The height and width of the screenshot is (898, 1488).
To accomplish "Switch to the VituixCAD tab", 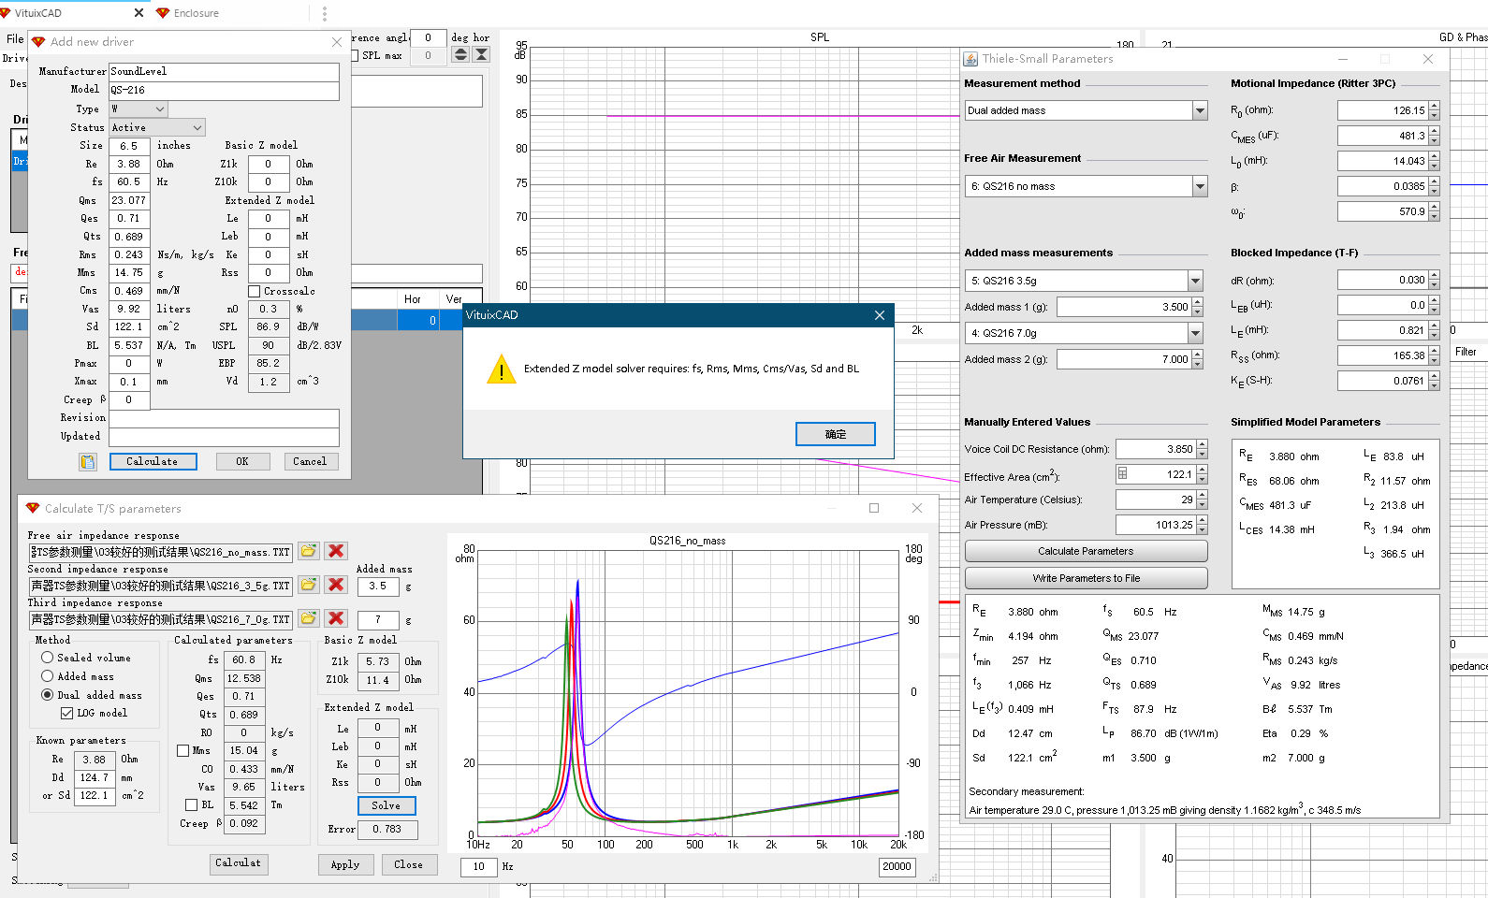I will (x=38, y=13).
